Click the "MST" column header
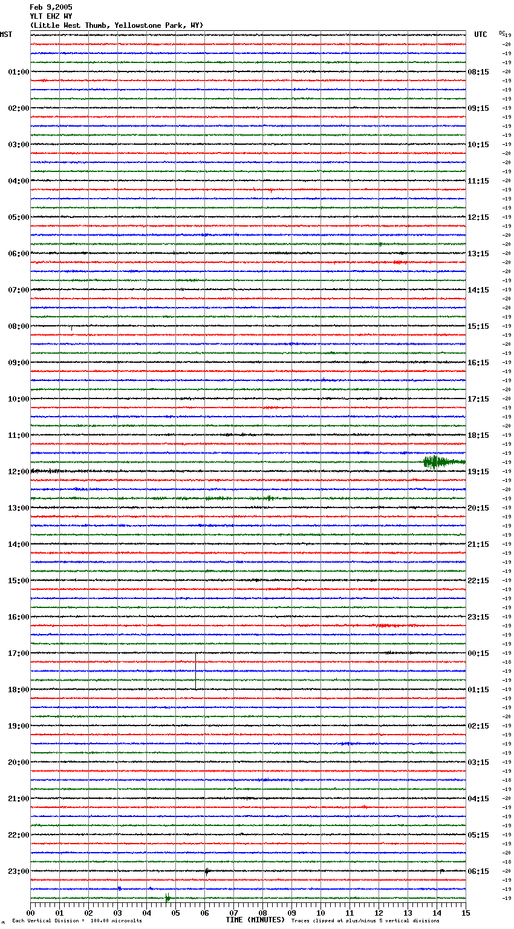The image size is (514, 929). pos(6,35)
